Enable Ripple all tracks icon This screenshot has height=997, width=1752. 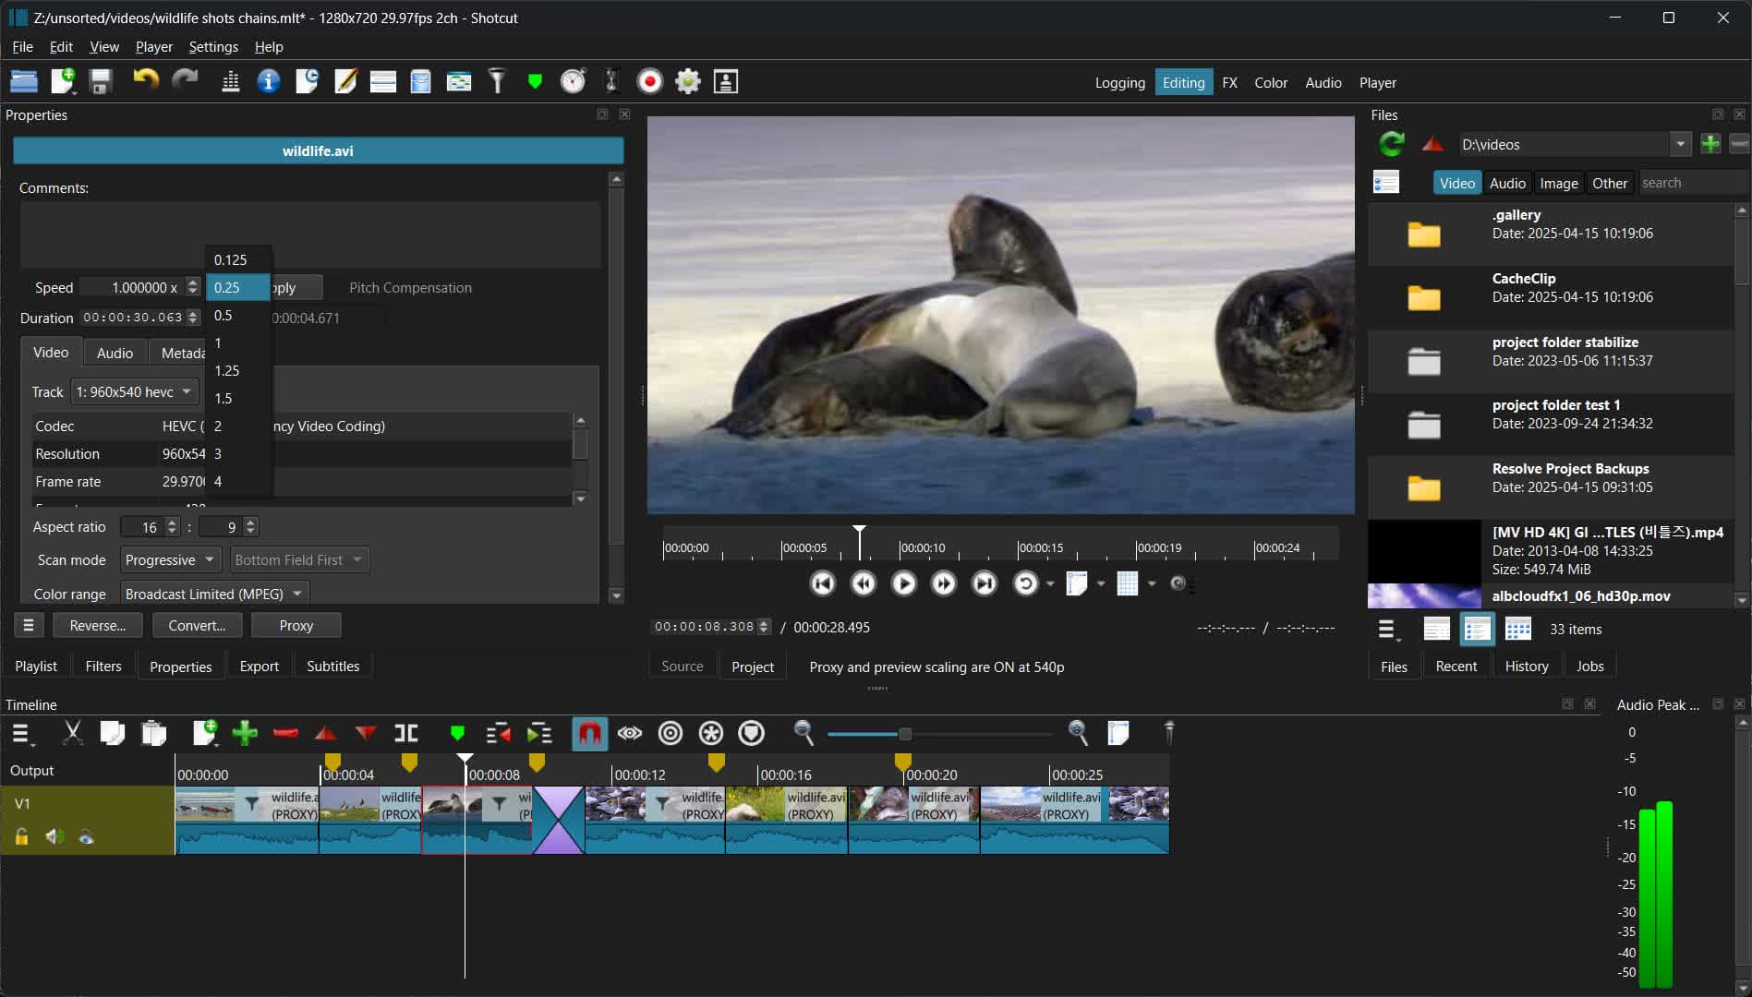pos(711,733)
